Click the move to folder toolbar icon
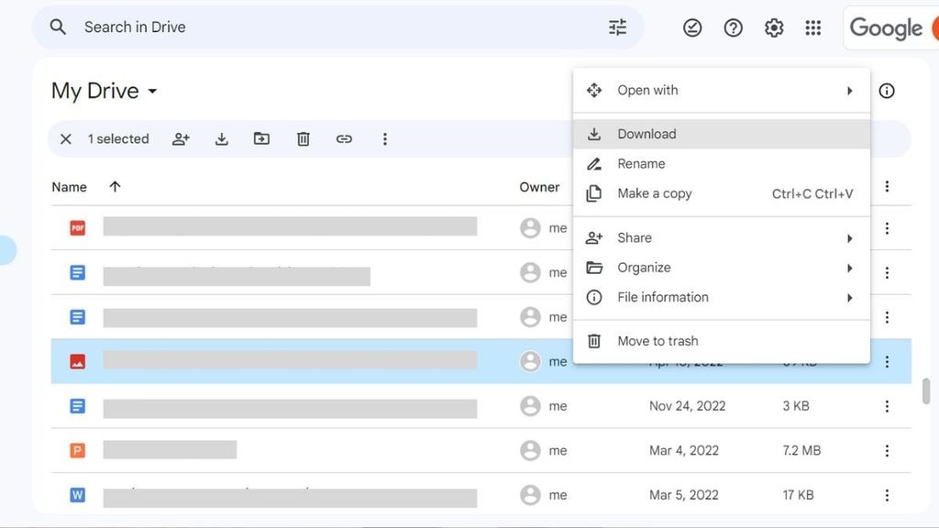This screenshot has height=528, width=939. [262, 139]
